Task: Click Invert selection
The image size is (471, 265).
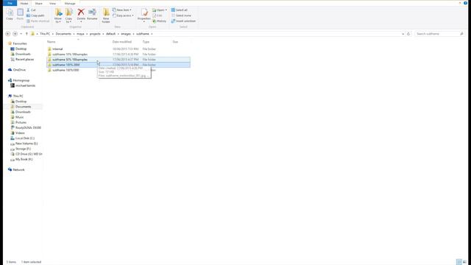Action: pos(183,21)
